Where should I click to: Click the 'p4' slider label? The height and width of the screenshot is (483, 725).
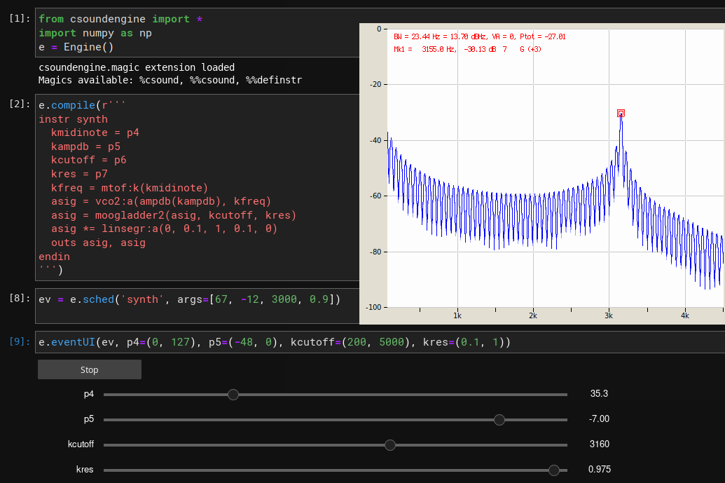pyautogui.click(x=89, y=394)
